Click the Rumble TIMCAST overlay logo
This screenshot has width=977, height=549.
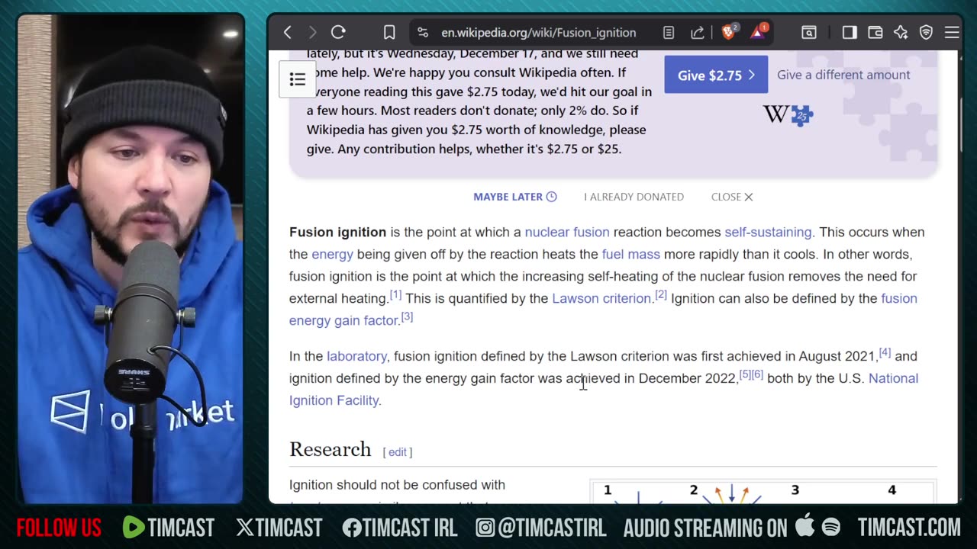pos(168,528)
